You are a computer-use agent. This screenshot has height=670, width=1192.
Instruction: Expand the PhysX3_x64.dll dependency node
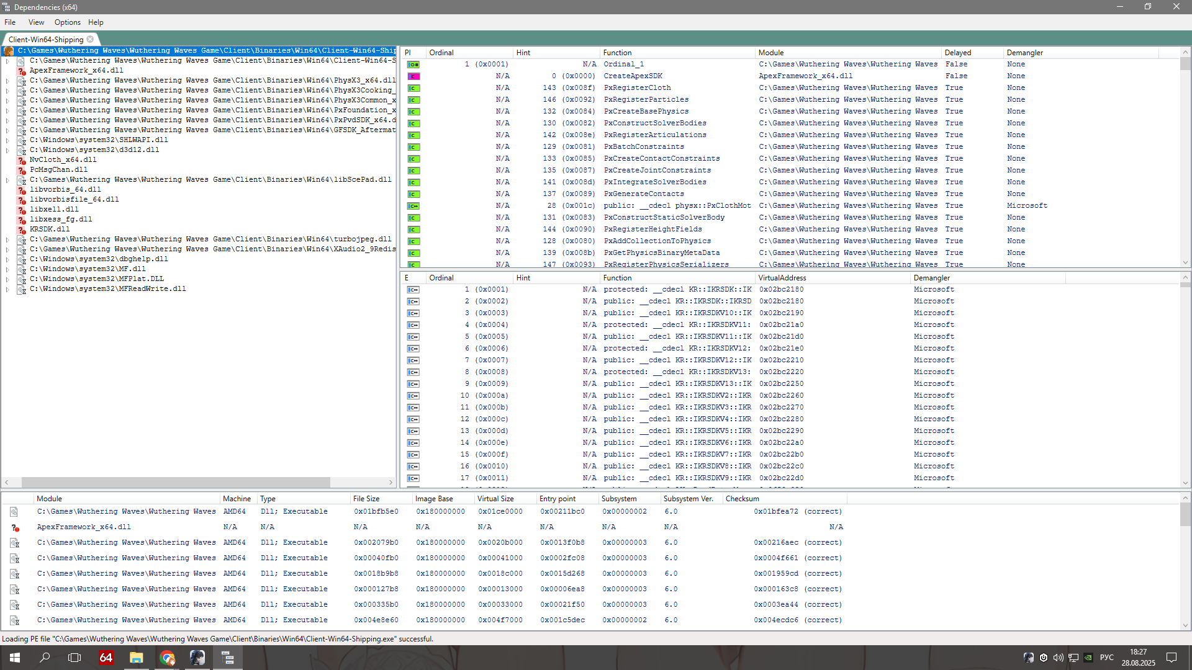coord(7,81)
